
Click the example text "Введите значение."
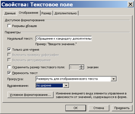click(x=62, y=44)
